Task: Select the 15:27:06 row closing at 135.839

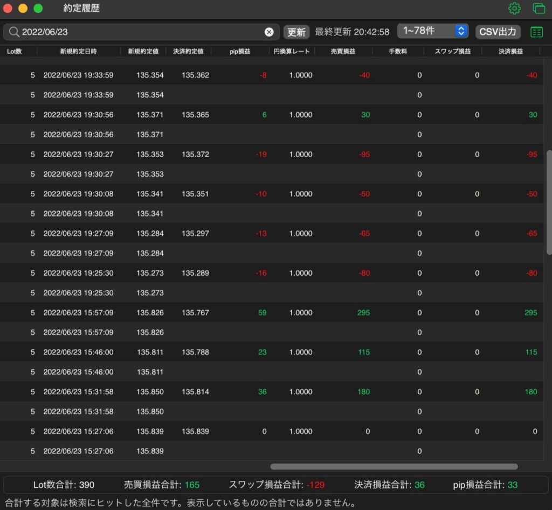Action: coord(272,431)
